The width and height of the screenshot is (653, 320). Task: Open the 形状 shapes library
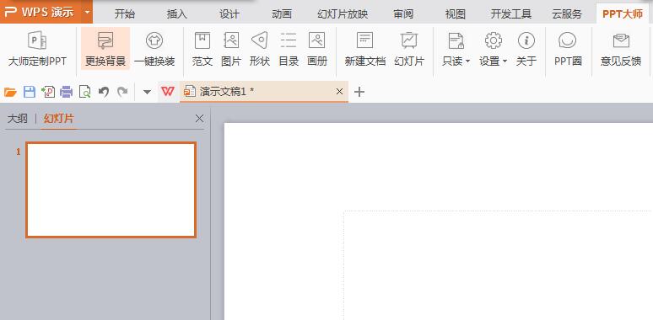click(x=260, y=50)
